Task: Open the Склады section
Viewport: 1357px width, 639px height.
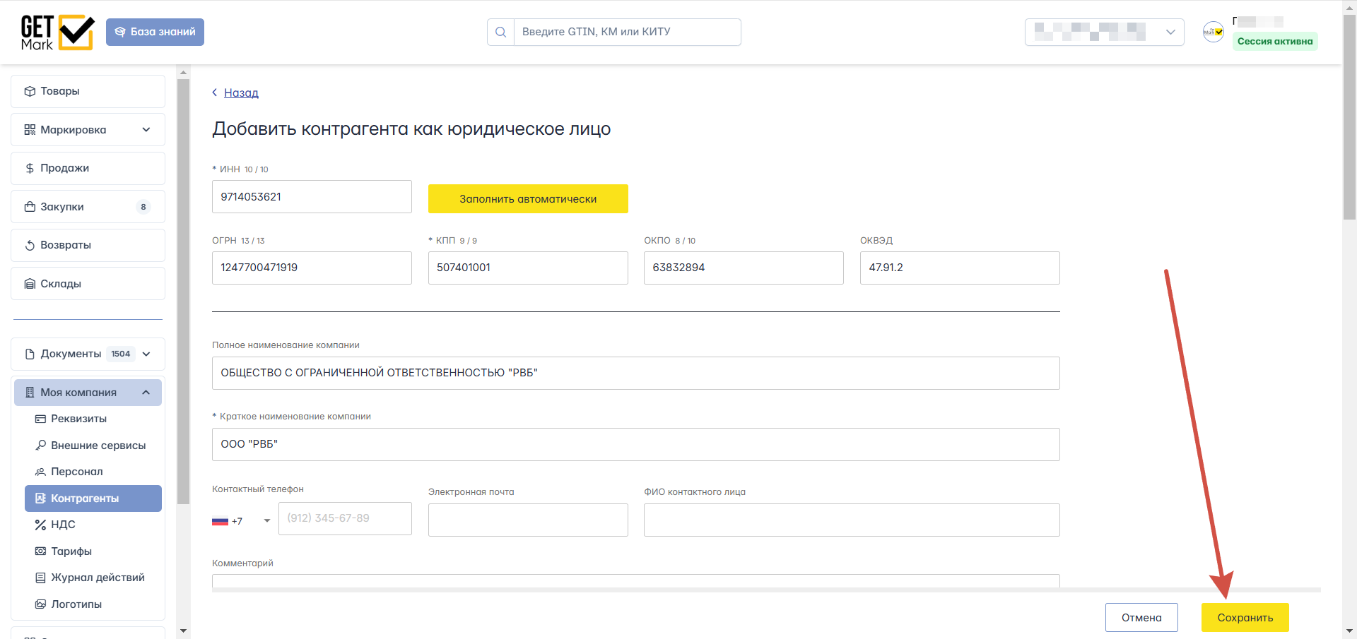Action: coord(88,284)
